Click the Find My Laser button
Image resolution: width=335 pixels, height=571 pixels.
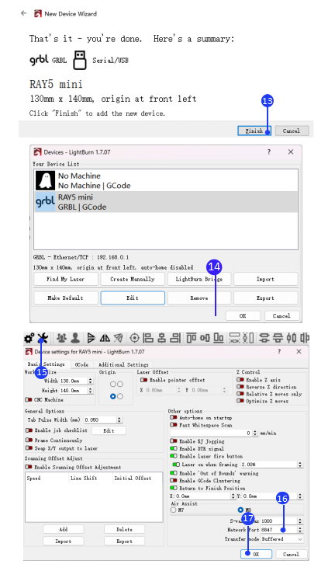point(66,279)
